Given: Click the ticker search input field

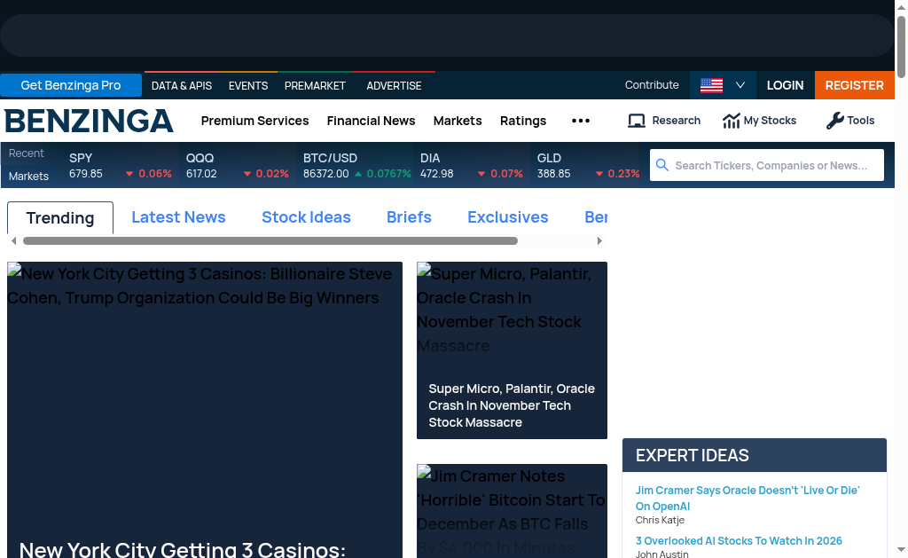Looking at the screenshot, I should [771, 165].
